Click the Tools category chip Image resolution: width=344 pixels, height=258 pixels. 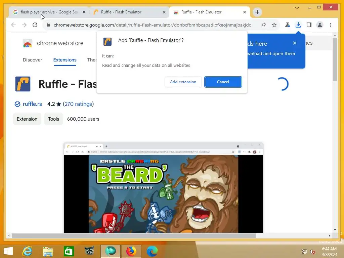pos(53,119)
